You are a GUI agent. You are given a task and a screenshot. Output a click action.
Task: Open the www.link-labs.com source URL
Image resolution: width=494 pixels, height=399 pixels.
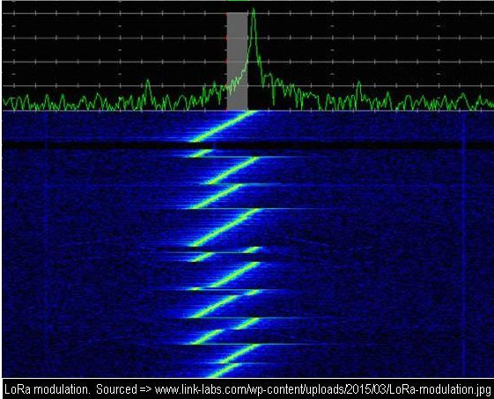point(322,389)
